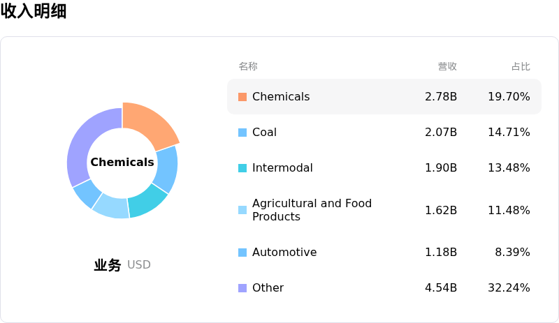Click the 名称 column header
The image size is (559, 323).
click(248, 66)
